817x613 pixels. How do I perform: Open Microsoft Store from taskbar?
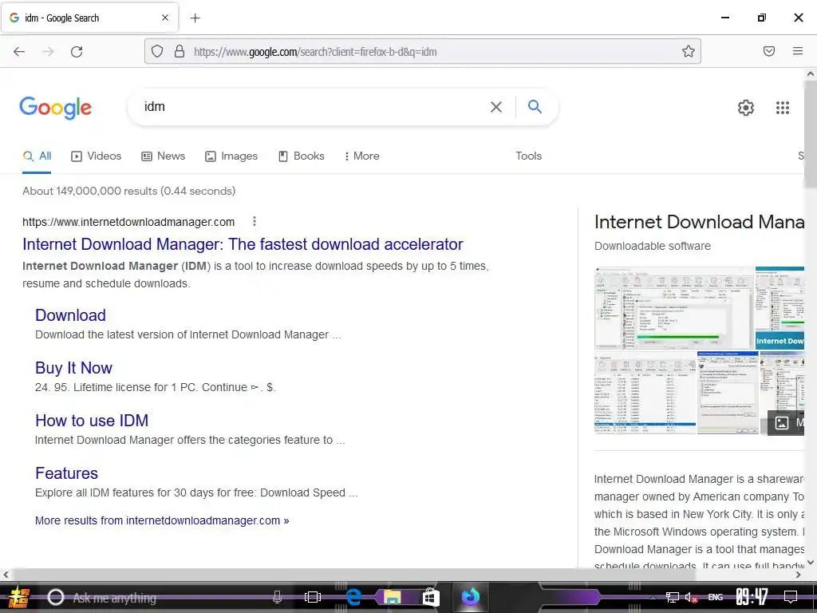430,597
